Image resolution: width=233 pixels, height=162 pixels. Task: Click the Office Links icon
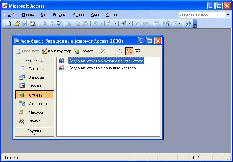110,23
